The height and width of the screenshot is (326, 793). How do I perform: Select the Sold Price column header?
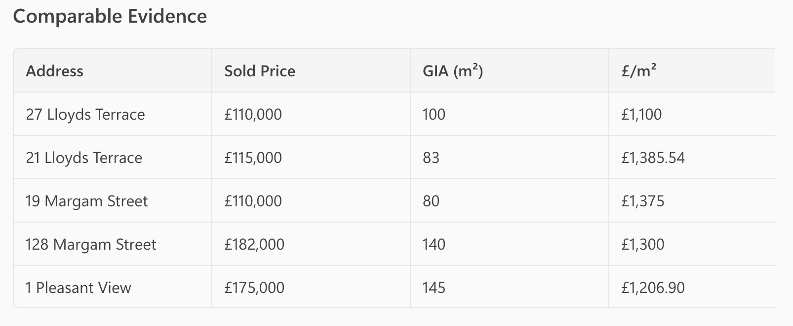pyautogui.click(x=260, y=71)
